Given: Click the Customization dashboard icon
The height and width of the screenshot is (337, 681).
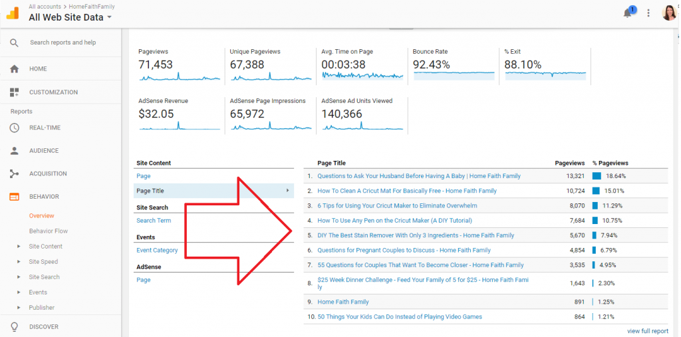Looking at the screenshot, I should click(x=15, y=92).
